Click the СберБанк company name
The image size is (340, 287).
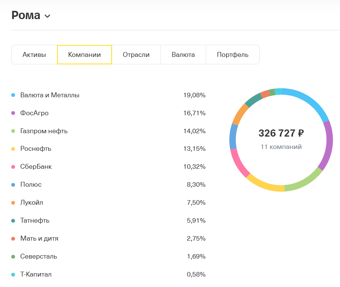coord(36,167)
